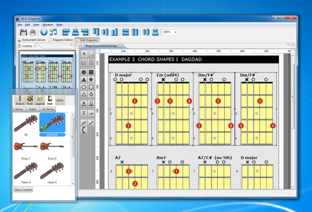This screenshot has width=312, height=212.
Task: Select the hollow triangle marker tool
Action: [84, 94]
